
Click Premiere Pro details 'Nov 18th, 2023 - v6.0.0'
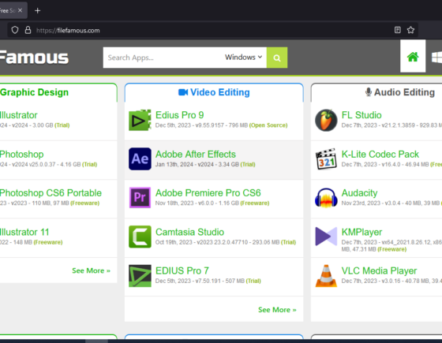click(185, 203)
